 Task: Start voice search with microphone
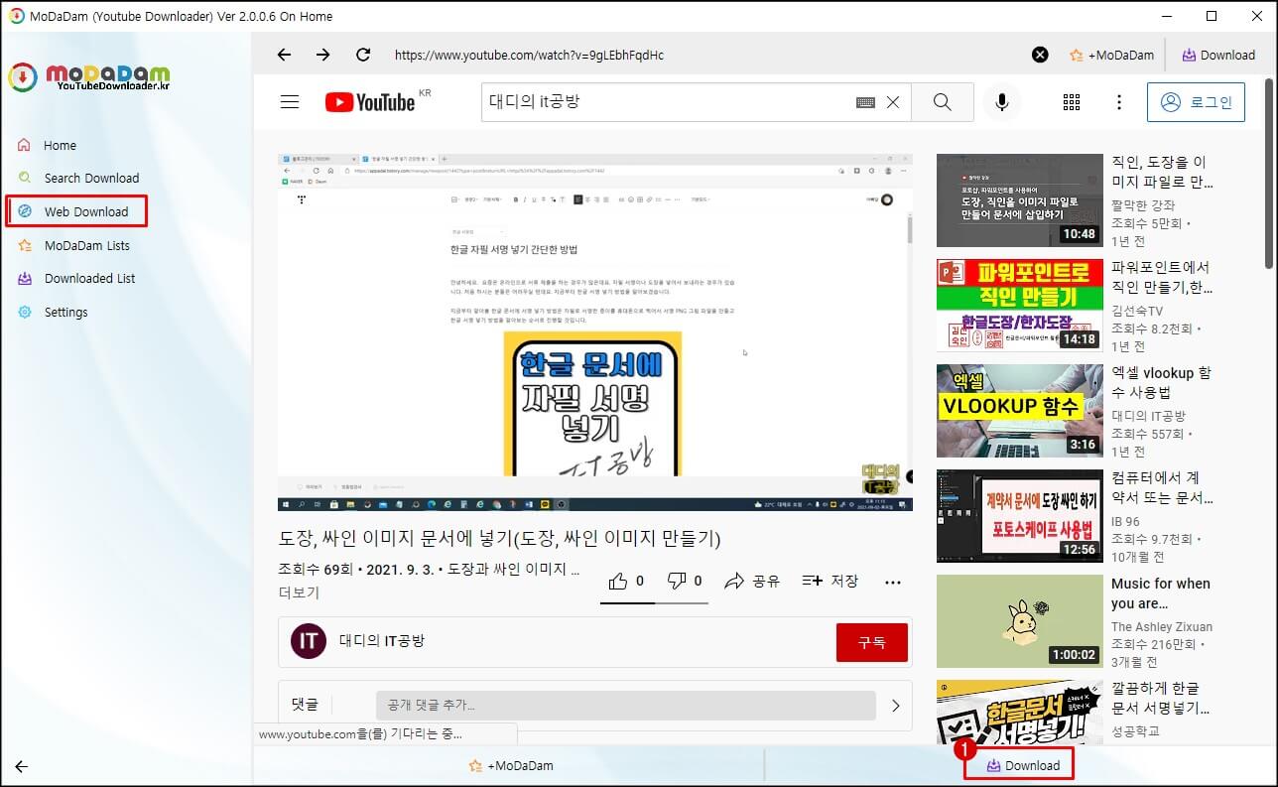(x=1002, y=101)
